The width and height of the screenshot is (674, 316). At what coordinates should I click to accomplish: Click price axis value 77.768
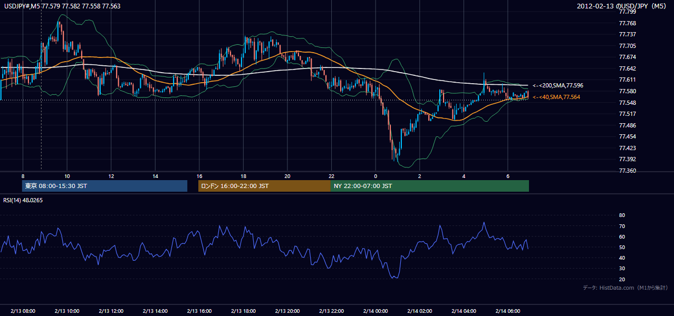(x=627, y=23)
